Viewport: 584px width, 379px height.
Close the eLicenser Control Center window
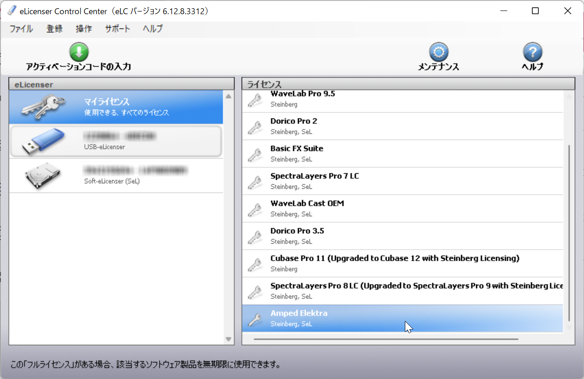(568, 11)
